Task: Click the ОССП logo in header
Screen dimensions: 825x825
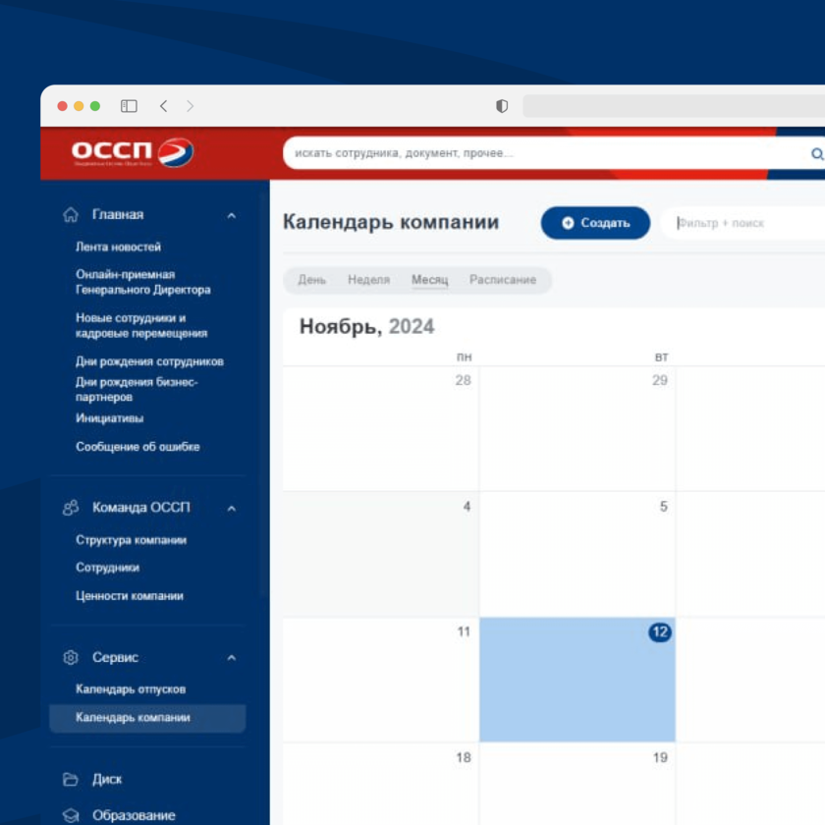Action: click(x=132, y=152)
